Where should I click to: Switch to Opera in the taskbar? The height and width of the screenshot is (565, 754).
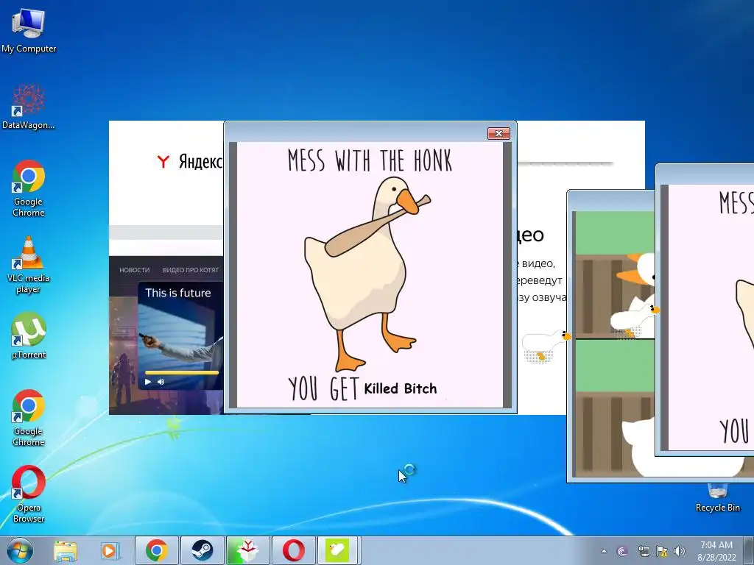point(293,550)
